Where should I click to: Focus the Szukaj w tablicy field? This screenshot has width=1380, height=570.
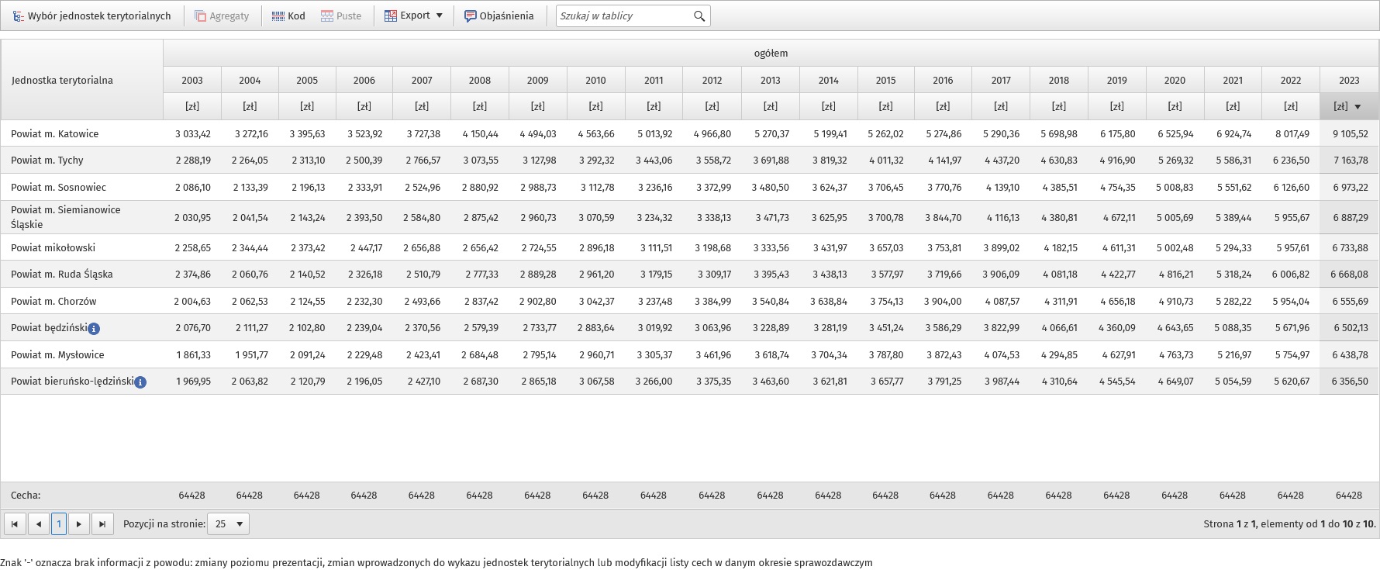[x=623, y=16]
